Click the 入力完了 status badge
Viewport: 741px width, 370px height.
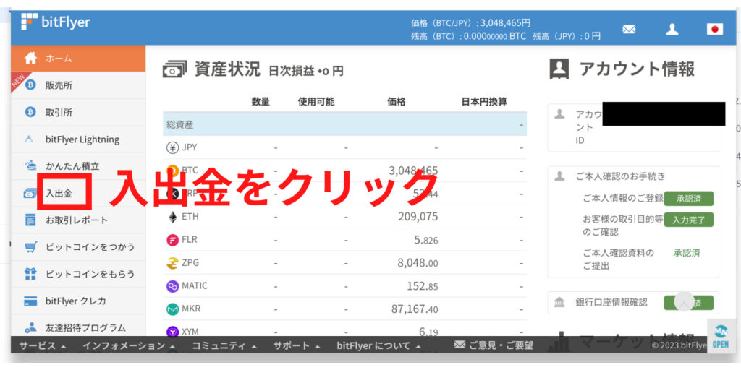point(689,220)
